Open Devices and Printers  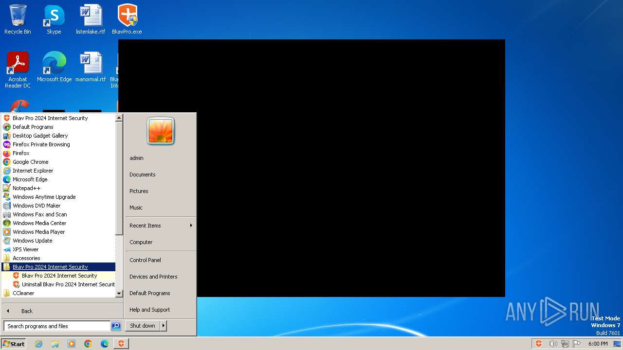pyautogui.click(x=161, y=277)
